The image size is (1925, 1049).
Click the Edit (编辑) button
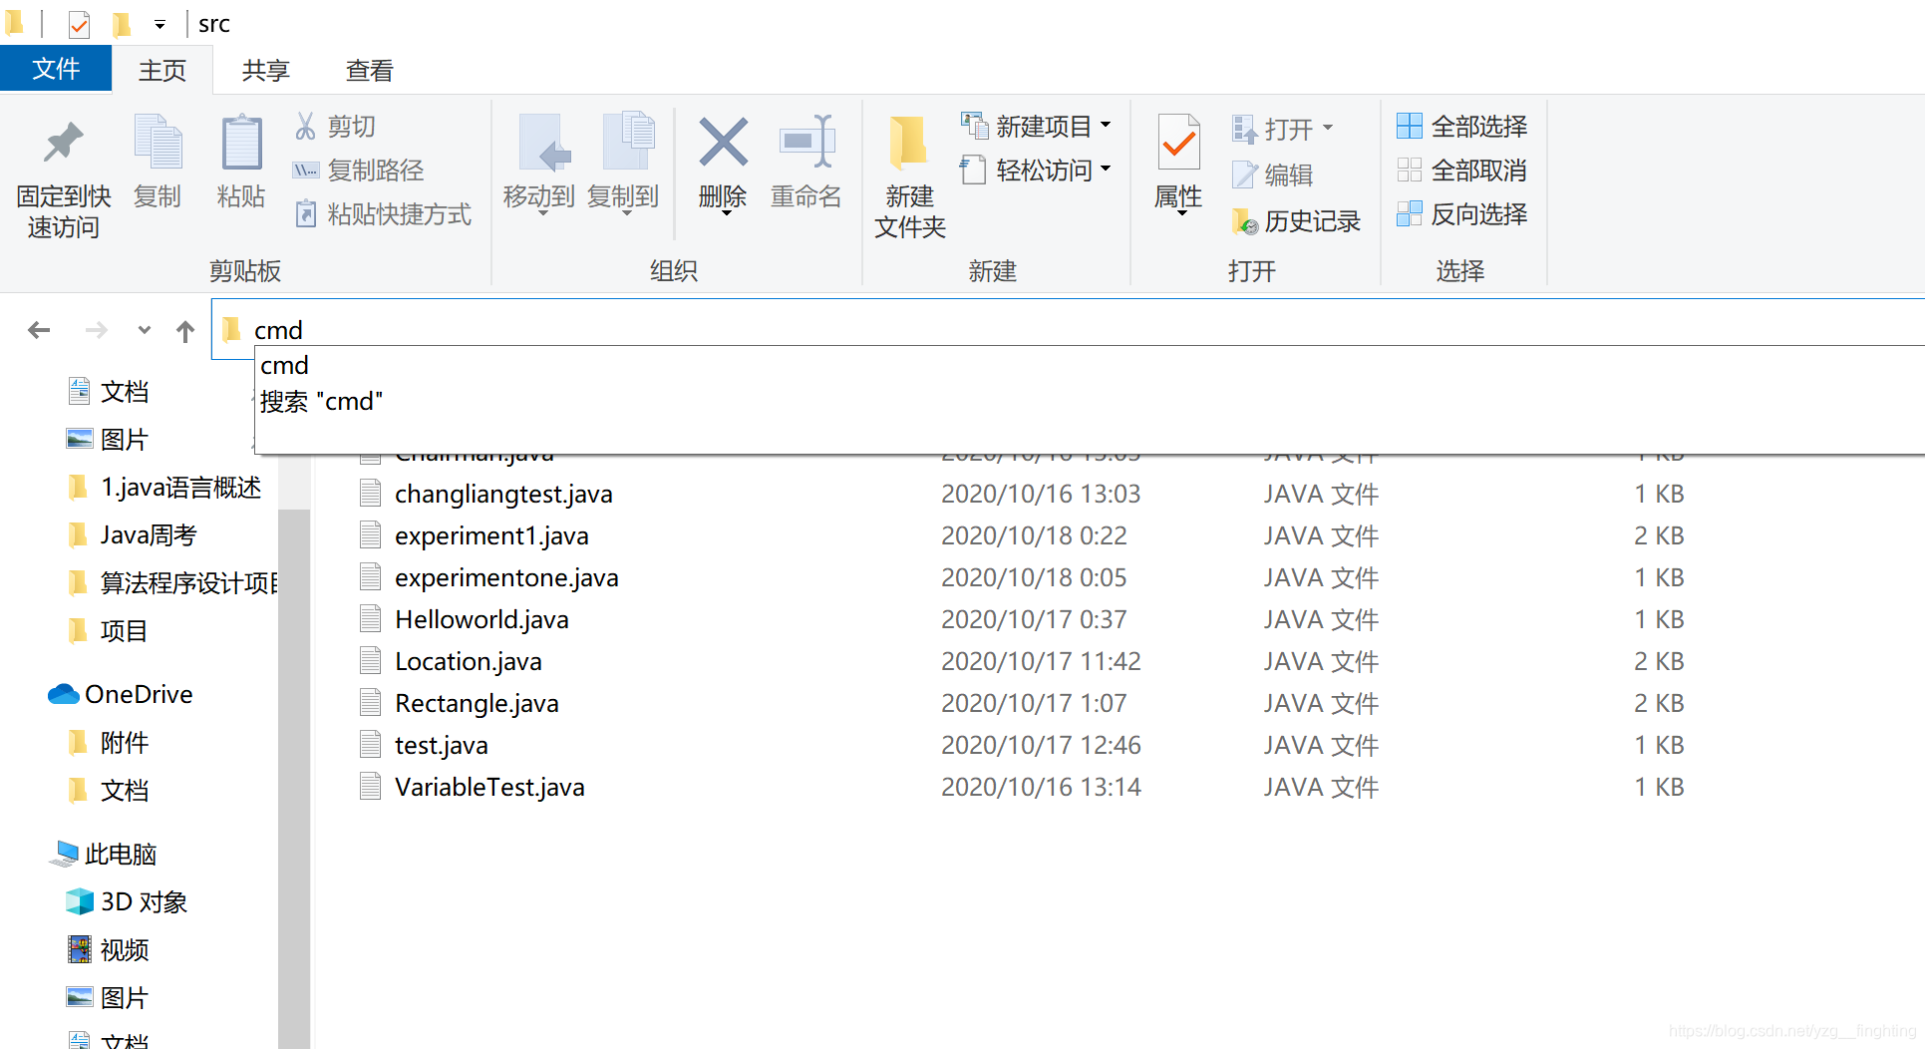pyautogui.click(x=1273, y=175)
